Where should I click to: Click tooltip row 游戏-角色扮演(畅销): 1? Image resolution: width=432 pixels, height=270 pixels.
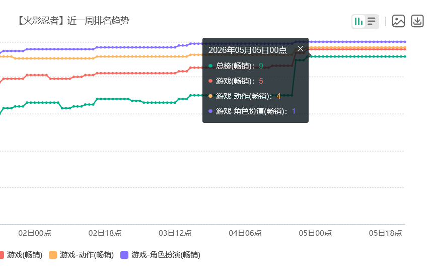click(252, 111)
